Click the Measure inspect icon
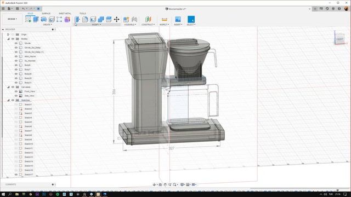 [x=165, y=20]
